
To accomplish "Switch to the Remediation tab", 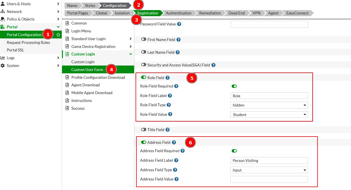I will pyautogui.click(x=210, y=13).
